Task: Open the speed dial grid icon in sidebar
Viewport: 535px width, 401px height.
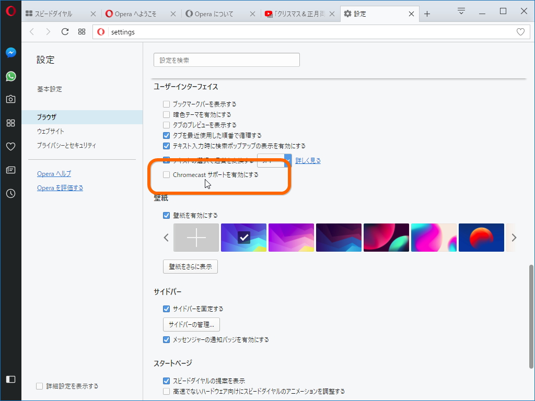Action: 10,123
